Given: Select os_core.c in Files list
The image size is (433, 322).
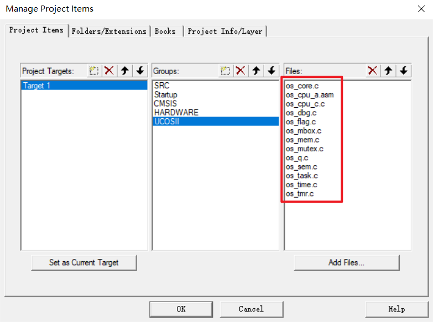Looking at the screenshot, I should pos(302,86).
